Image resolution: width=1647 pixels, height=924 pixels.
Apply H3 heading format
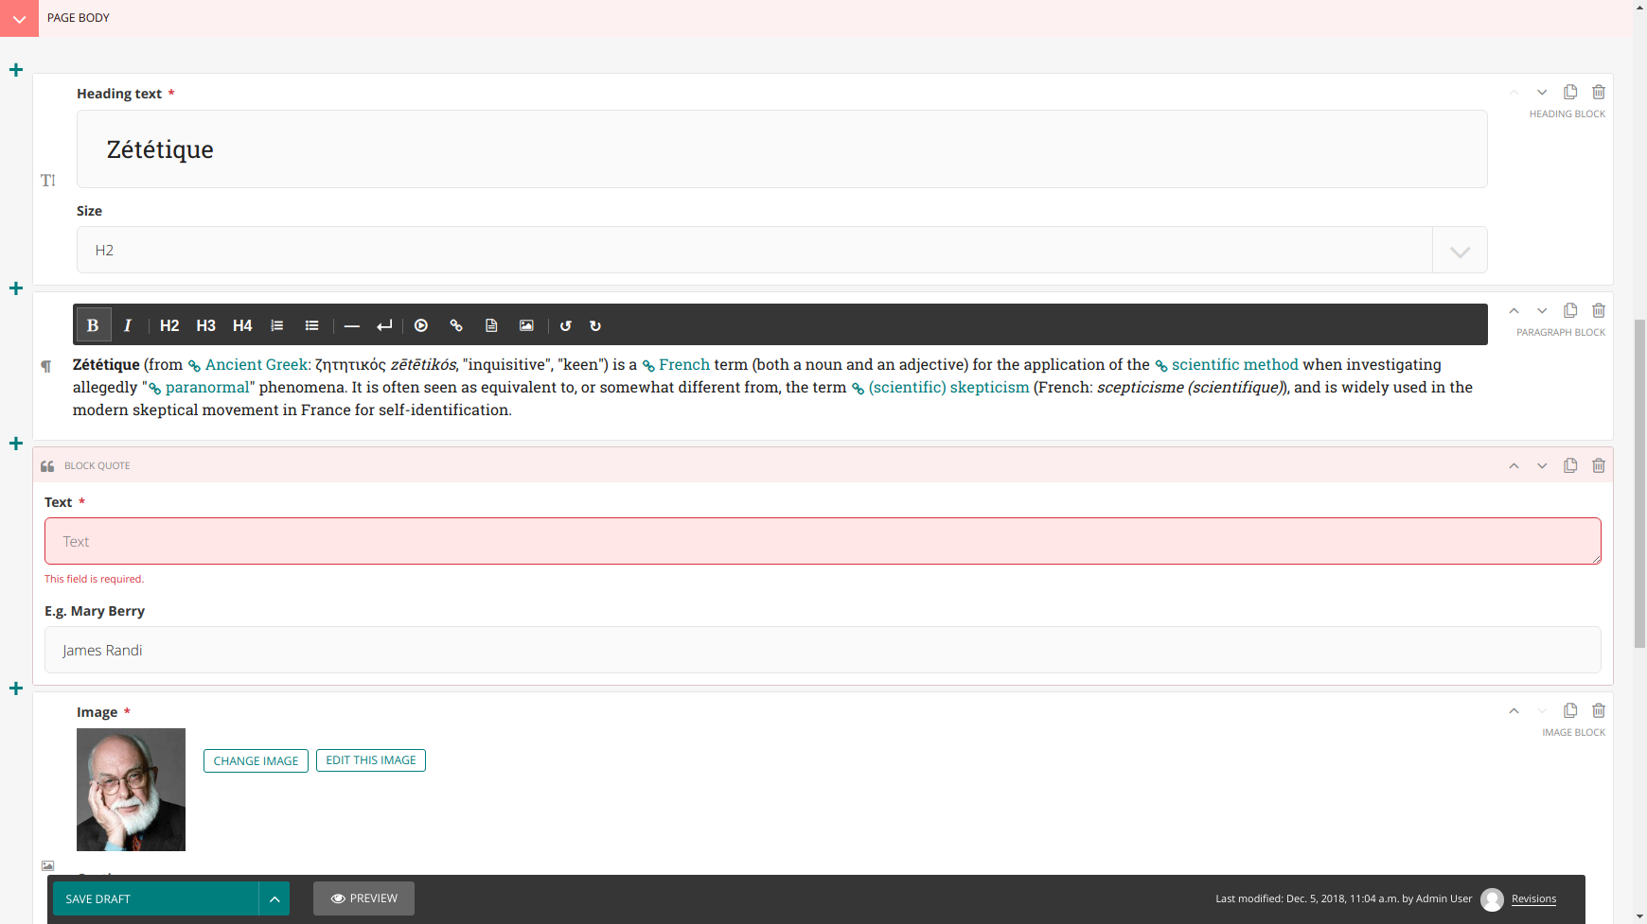[x=205, y=325]
